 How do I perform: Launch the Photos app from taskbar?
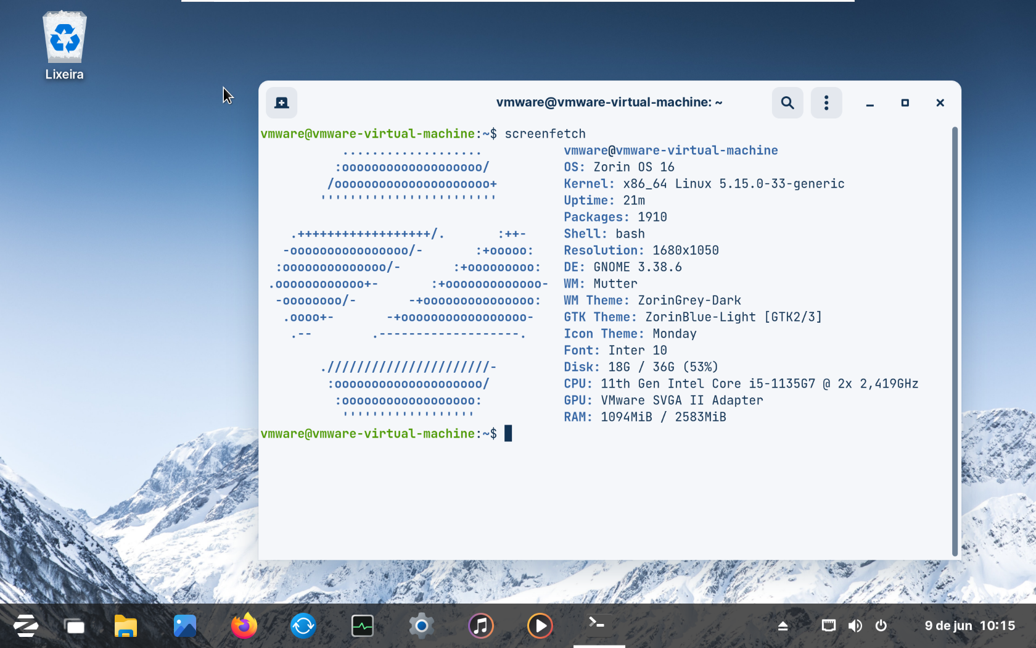coord(185,626)
